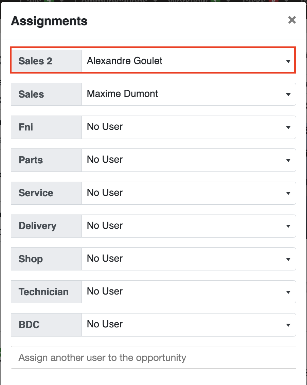Click the arrow icon on Technician row
The image size is (307, 385).
pyautogui.click(x=288, y=292)
